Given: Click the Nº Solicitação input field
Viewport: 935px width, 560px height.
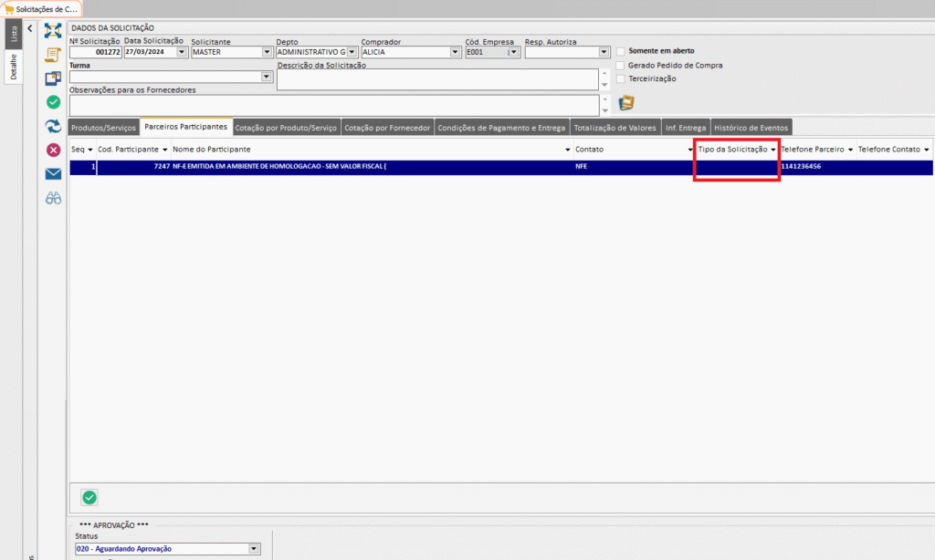Looking at the screenshot, I should 95,52.
